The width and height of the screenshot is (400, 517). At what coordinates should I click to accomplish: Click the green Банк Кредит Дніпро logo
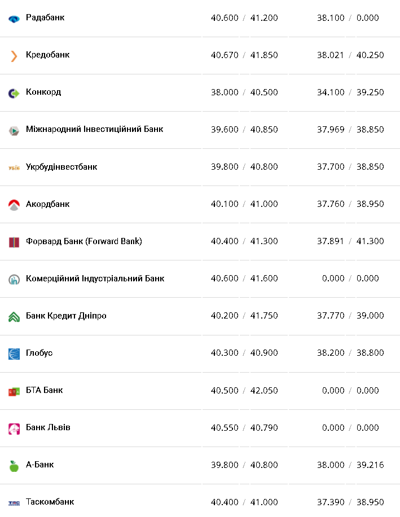click(14, 316)
